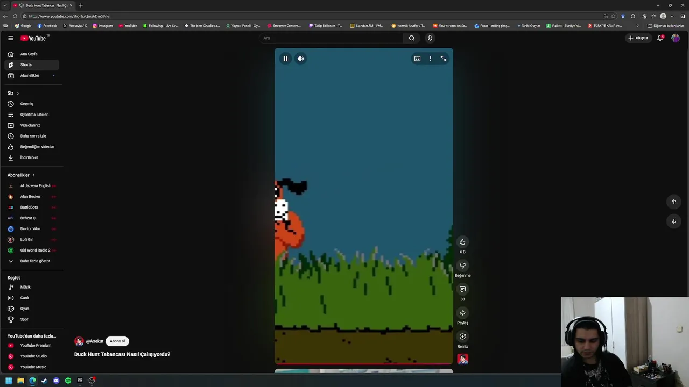Open a new browser tab
The image size is (689, 387).
pyautogui.click(x=81, y=5)
